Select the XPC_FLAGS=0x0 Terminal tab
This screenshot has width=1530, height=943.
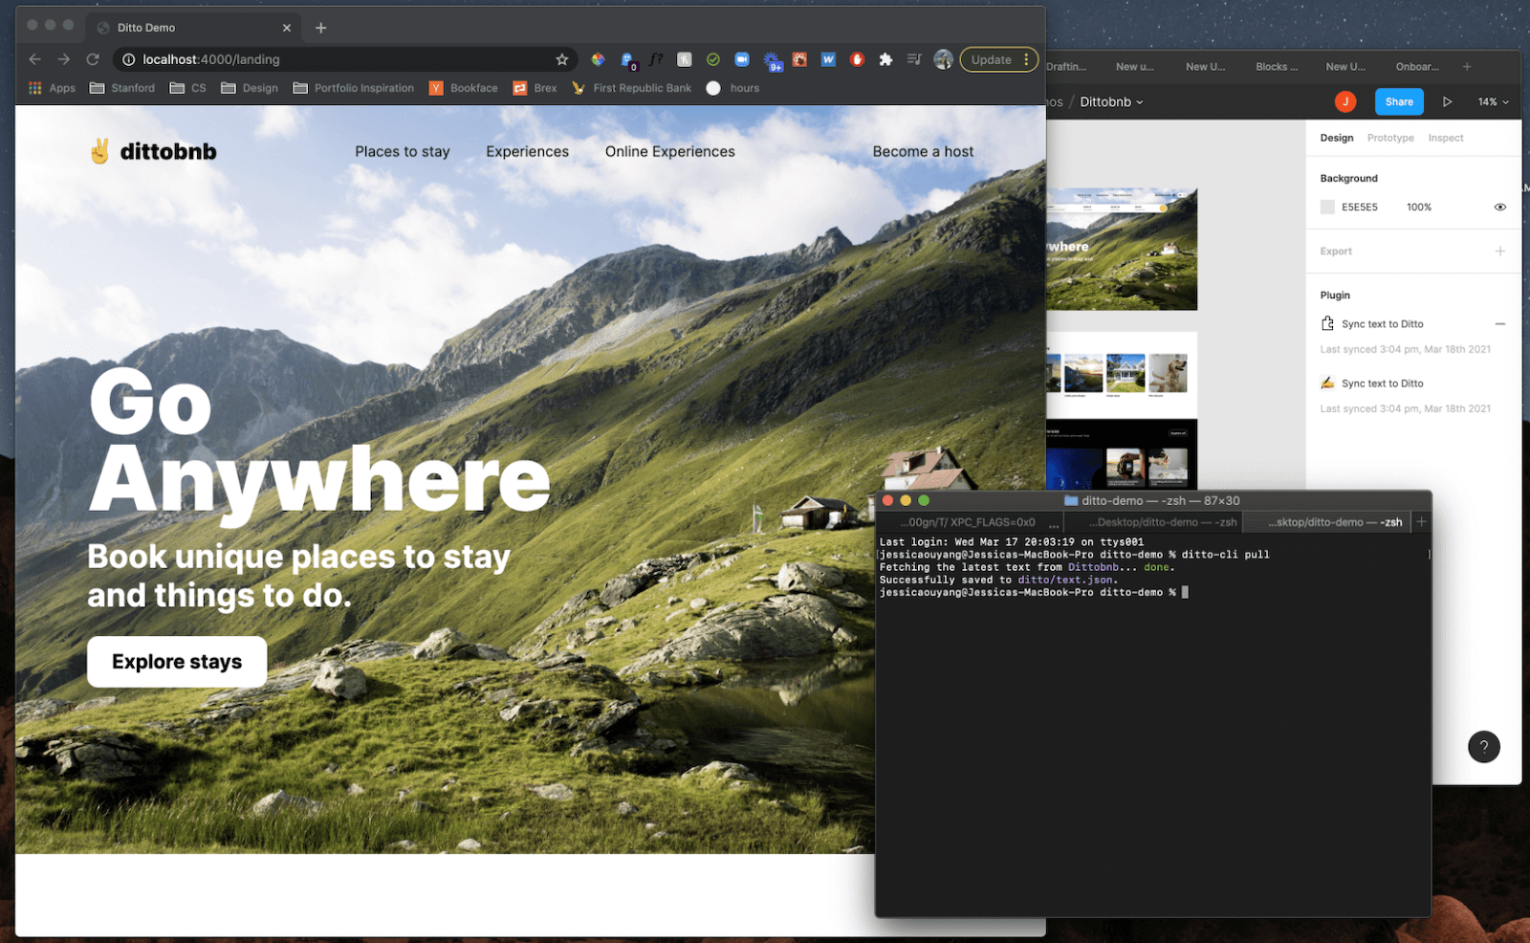972,522
